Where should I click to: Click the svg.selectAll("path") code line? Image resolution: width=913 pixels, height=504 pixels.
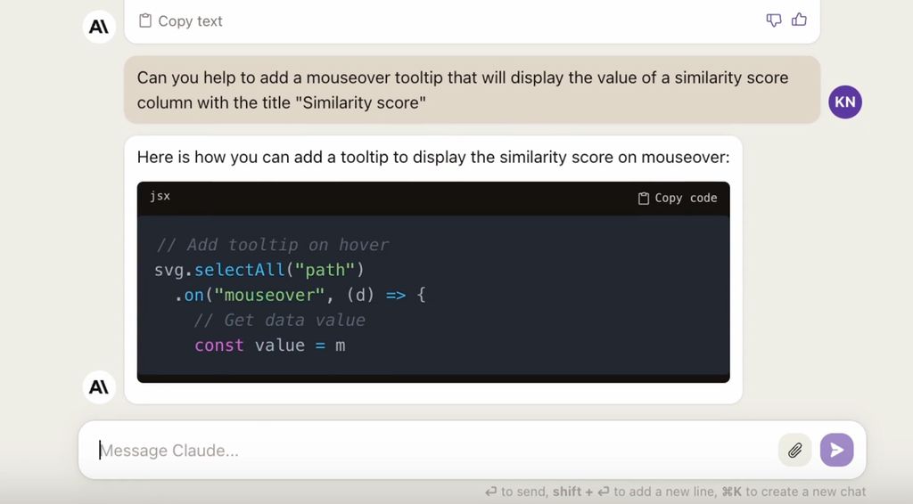click(259, 269)
